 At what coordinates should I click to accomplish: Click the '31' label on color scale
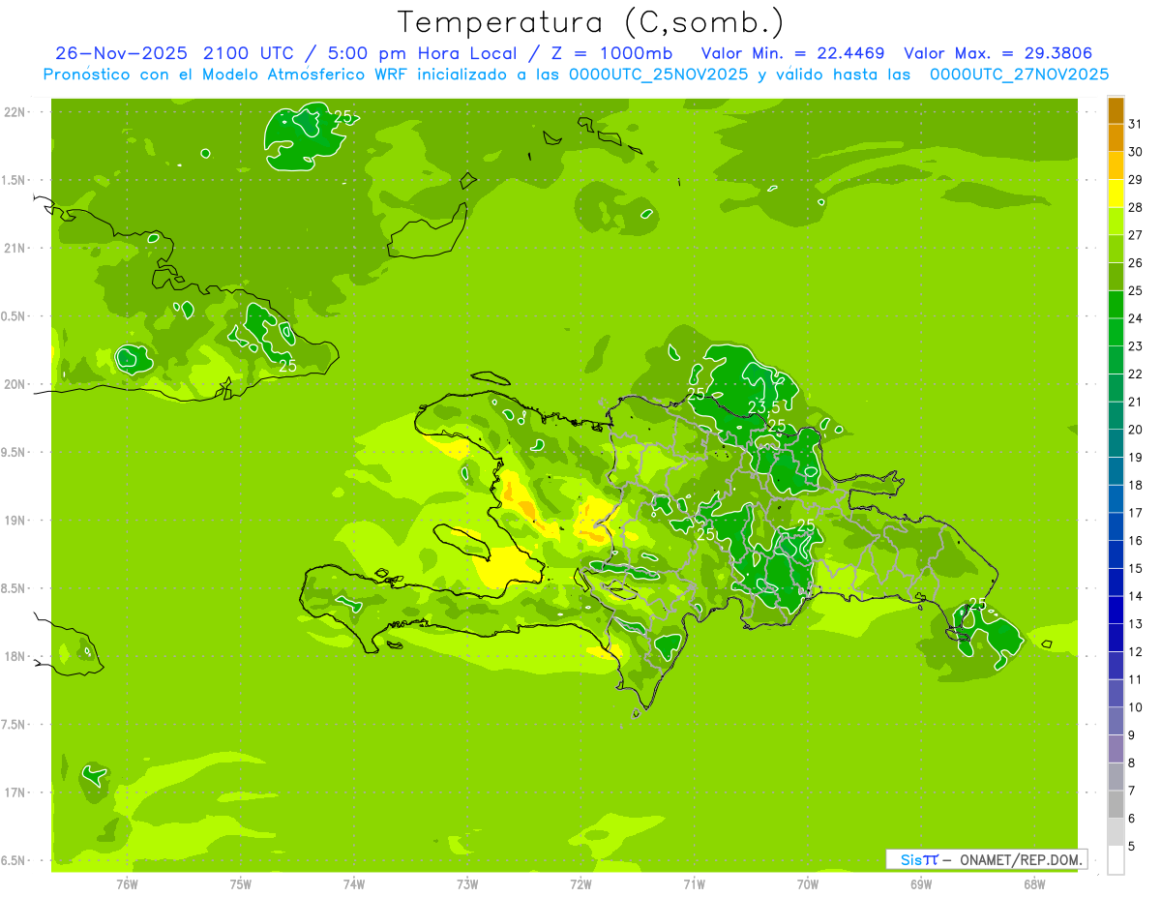coord(1136,124)
